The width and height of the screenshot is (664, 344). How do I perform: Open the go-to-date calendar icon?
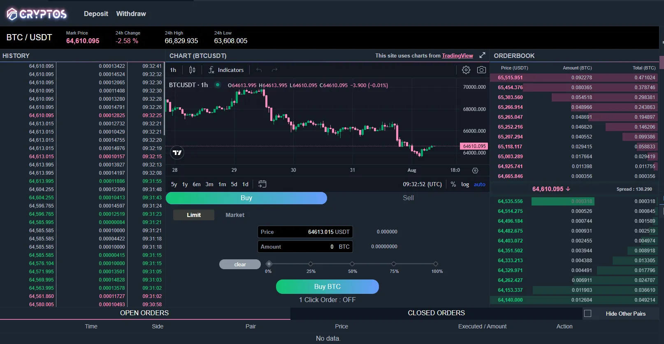click(262, 184)
